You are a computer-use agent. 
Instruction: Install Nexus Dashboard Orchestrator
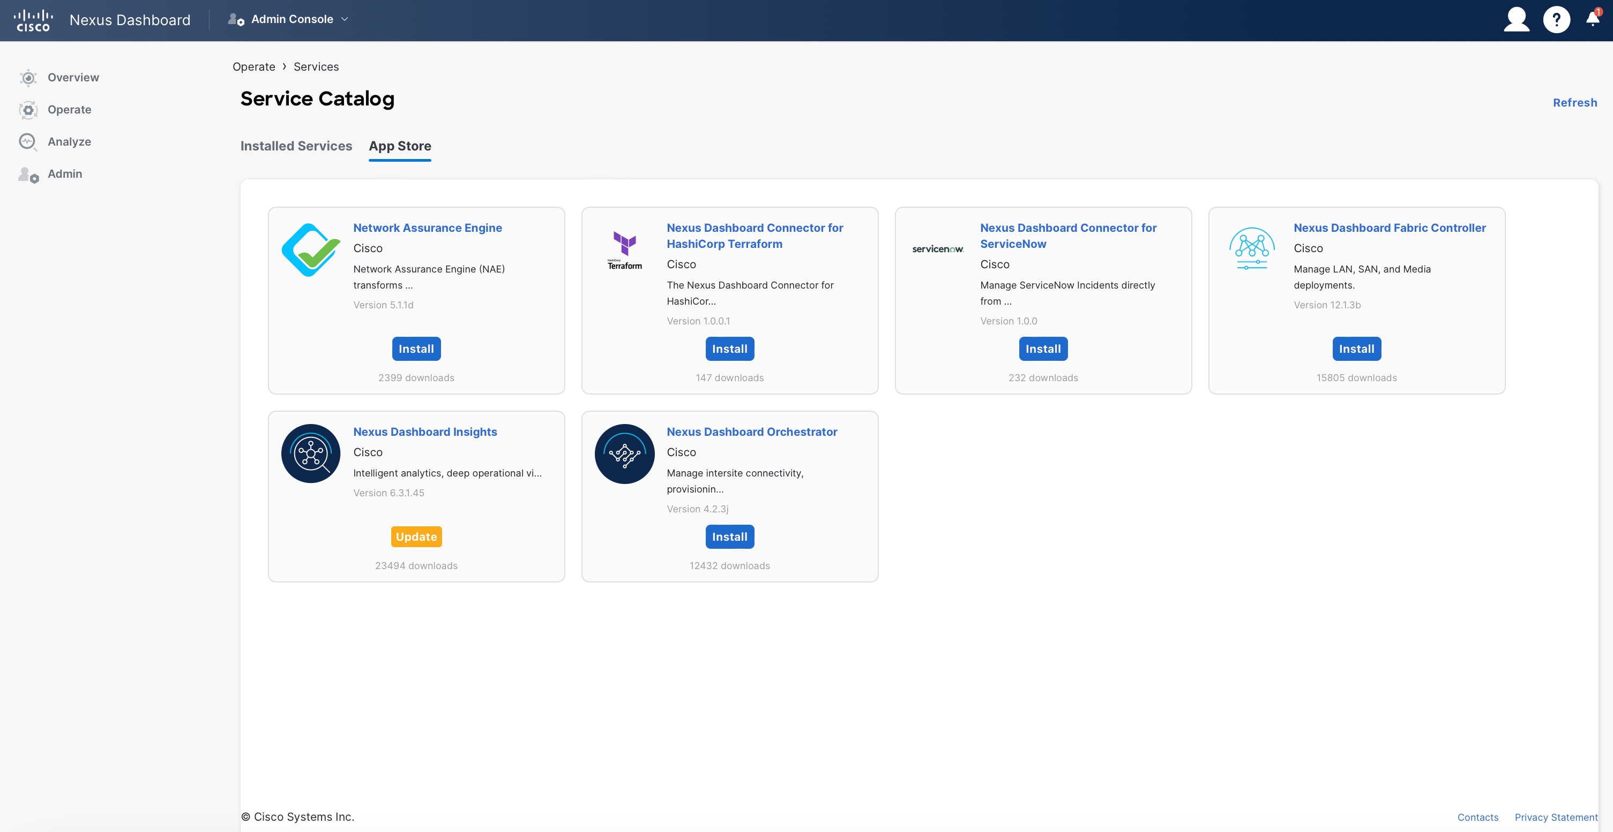pos(729,537)
